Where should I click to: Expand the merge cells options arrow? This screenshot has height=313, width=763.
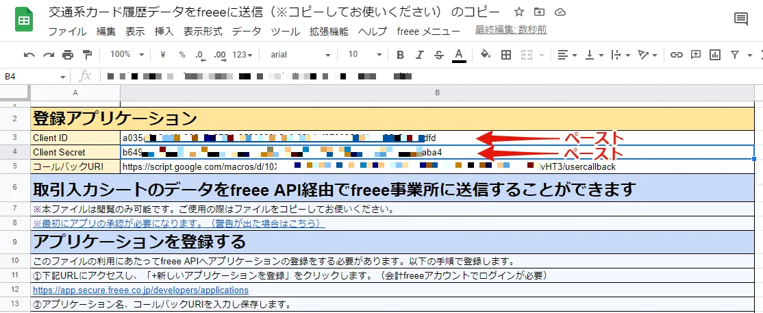click(x=542, y=55)
